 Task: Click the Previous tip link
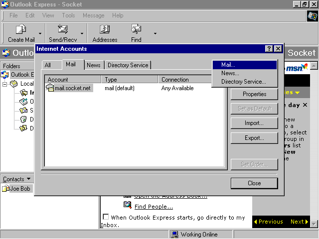pos(269,222)
